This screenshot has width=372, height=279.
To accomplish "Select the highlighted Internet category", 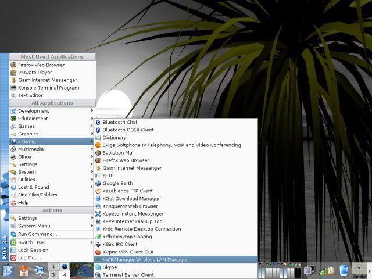I will pyautogui.click(x=52, y=141).
